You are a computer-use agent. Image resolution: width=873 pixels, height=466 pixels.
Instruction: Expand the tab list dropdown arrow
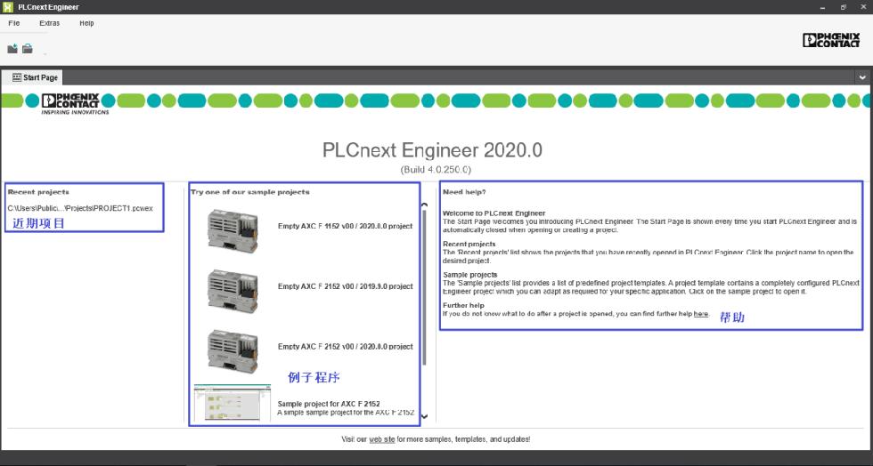click(862, 78)
